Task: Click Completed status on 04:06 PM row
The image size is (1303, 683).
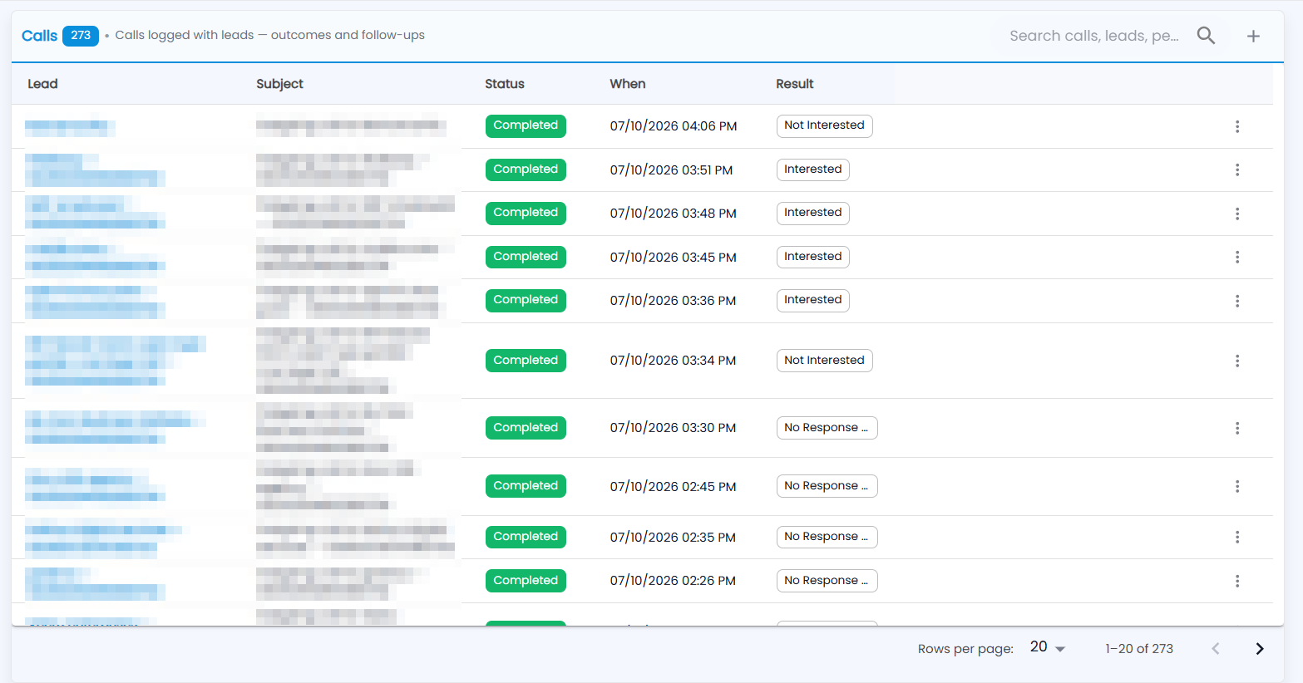Action: pos(526,126)
